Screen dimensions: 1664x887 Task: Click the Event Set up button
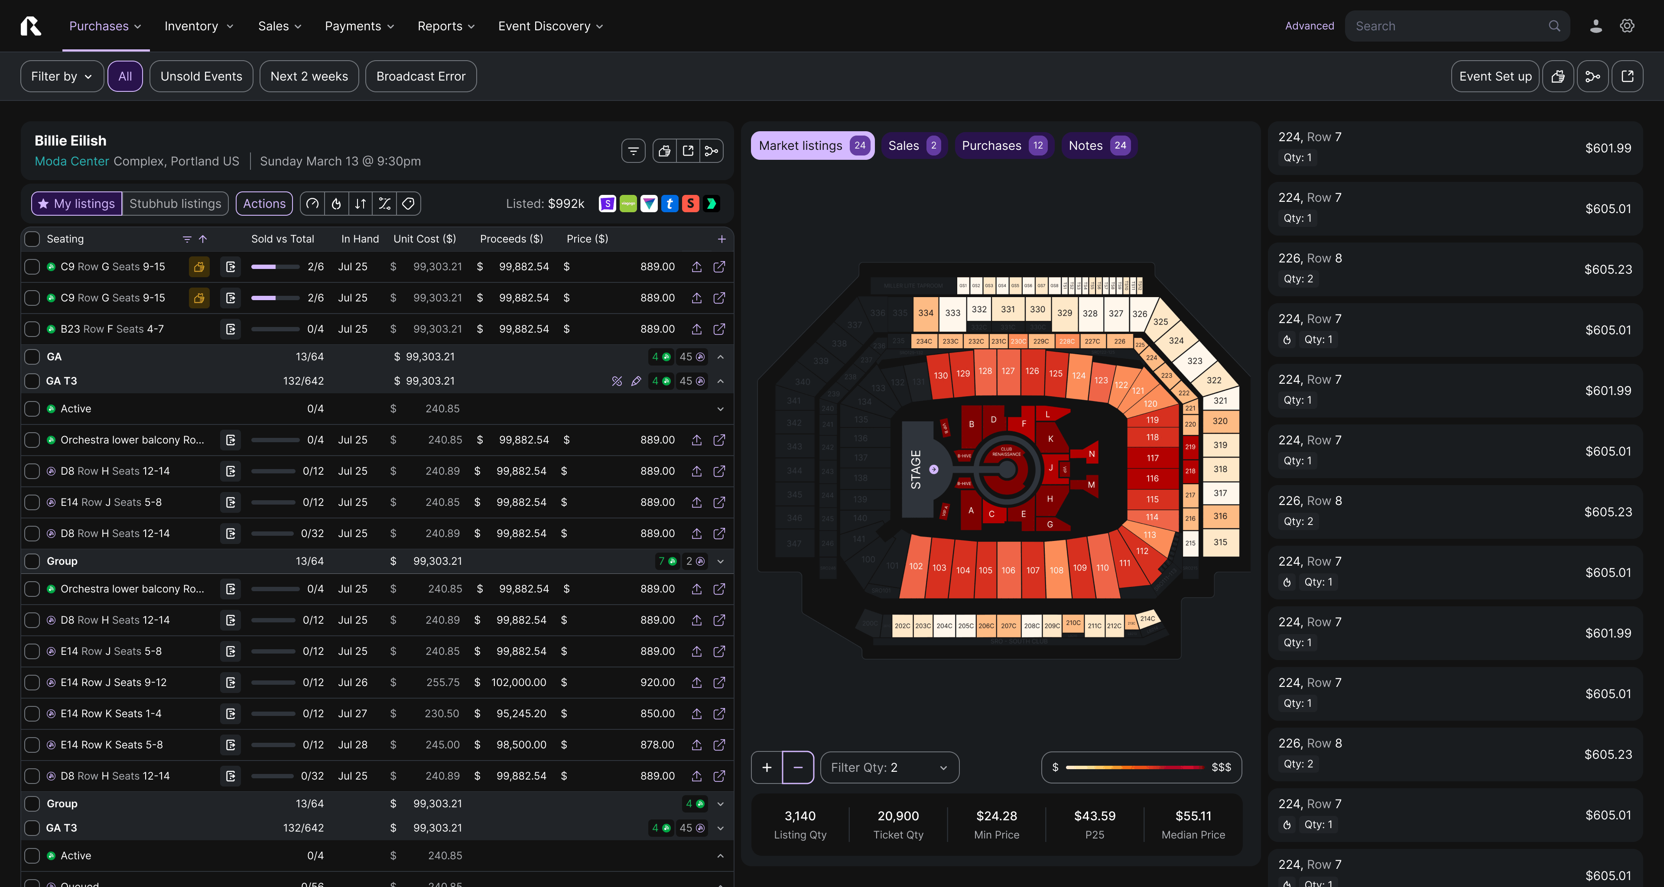click(x=1495, y=76)
